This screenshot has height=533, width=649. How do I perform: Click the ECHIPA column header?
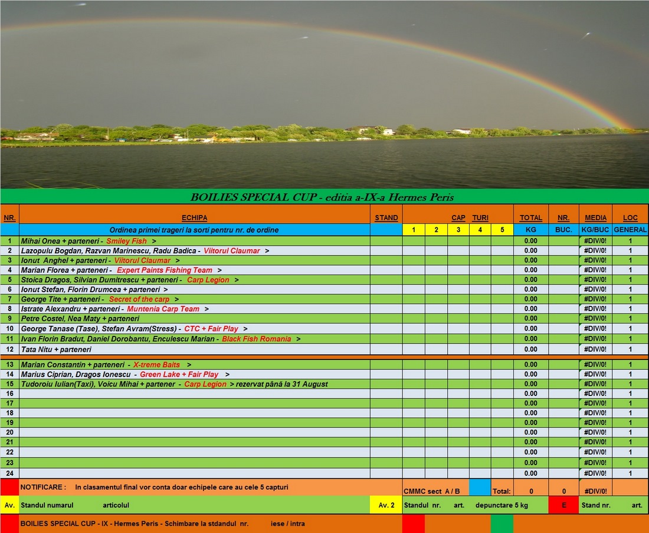pyautogui.click(x=194, y=218)
